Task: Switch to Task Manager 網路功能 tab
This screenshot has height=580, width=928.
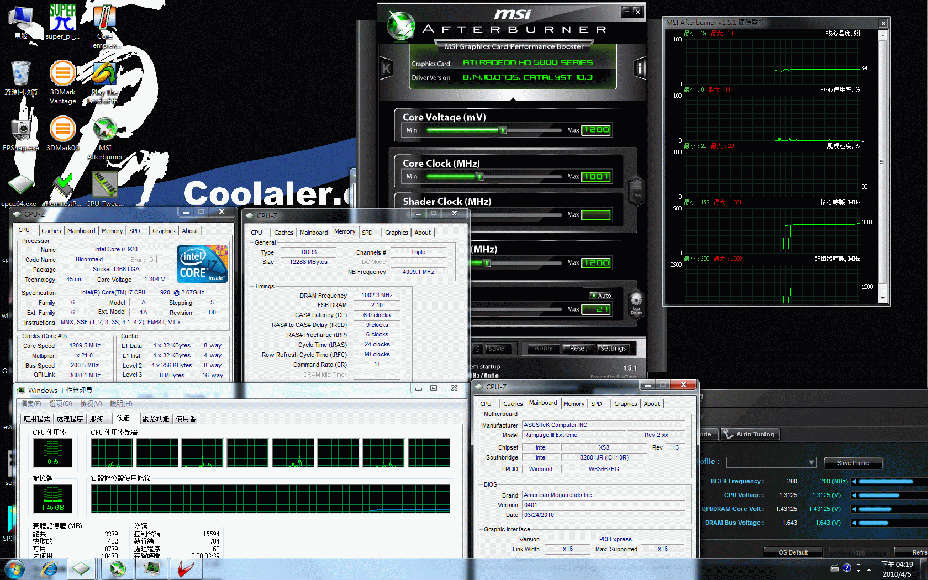Action: [156, 419]
